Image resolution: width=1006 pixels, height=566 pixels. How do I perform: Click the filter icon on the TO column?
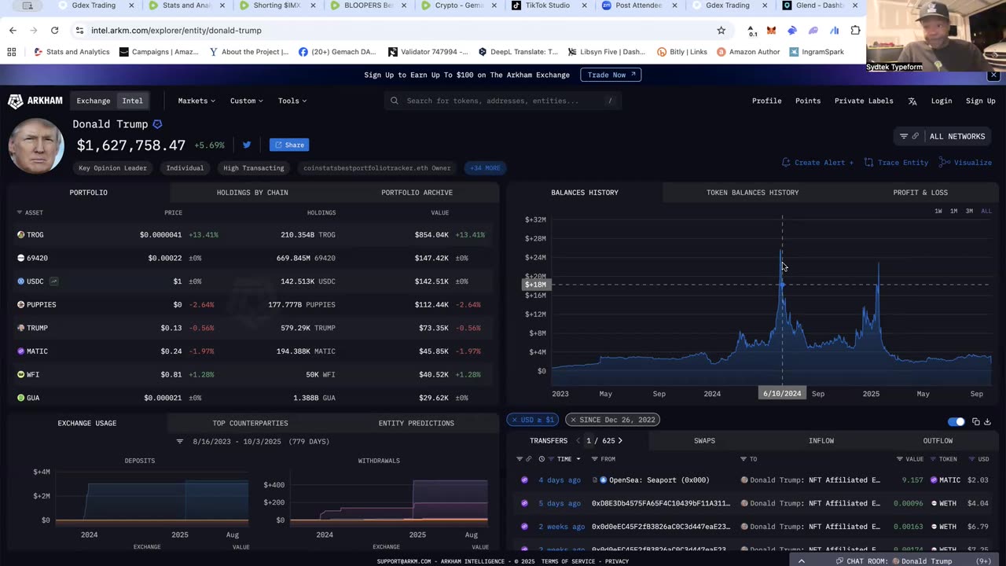pyautogui.click(x=743, y=459)
